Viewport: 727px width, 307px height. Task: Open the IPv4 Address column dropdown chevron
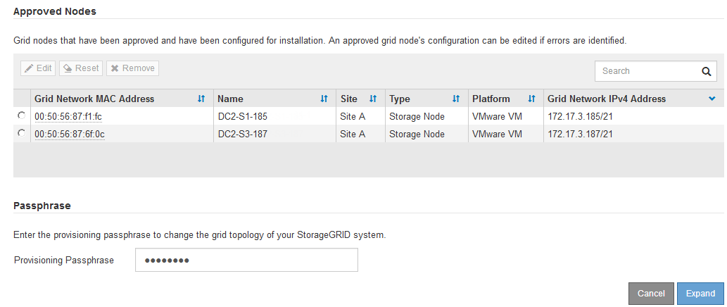coord(712,99)
